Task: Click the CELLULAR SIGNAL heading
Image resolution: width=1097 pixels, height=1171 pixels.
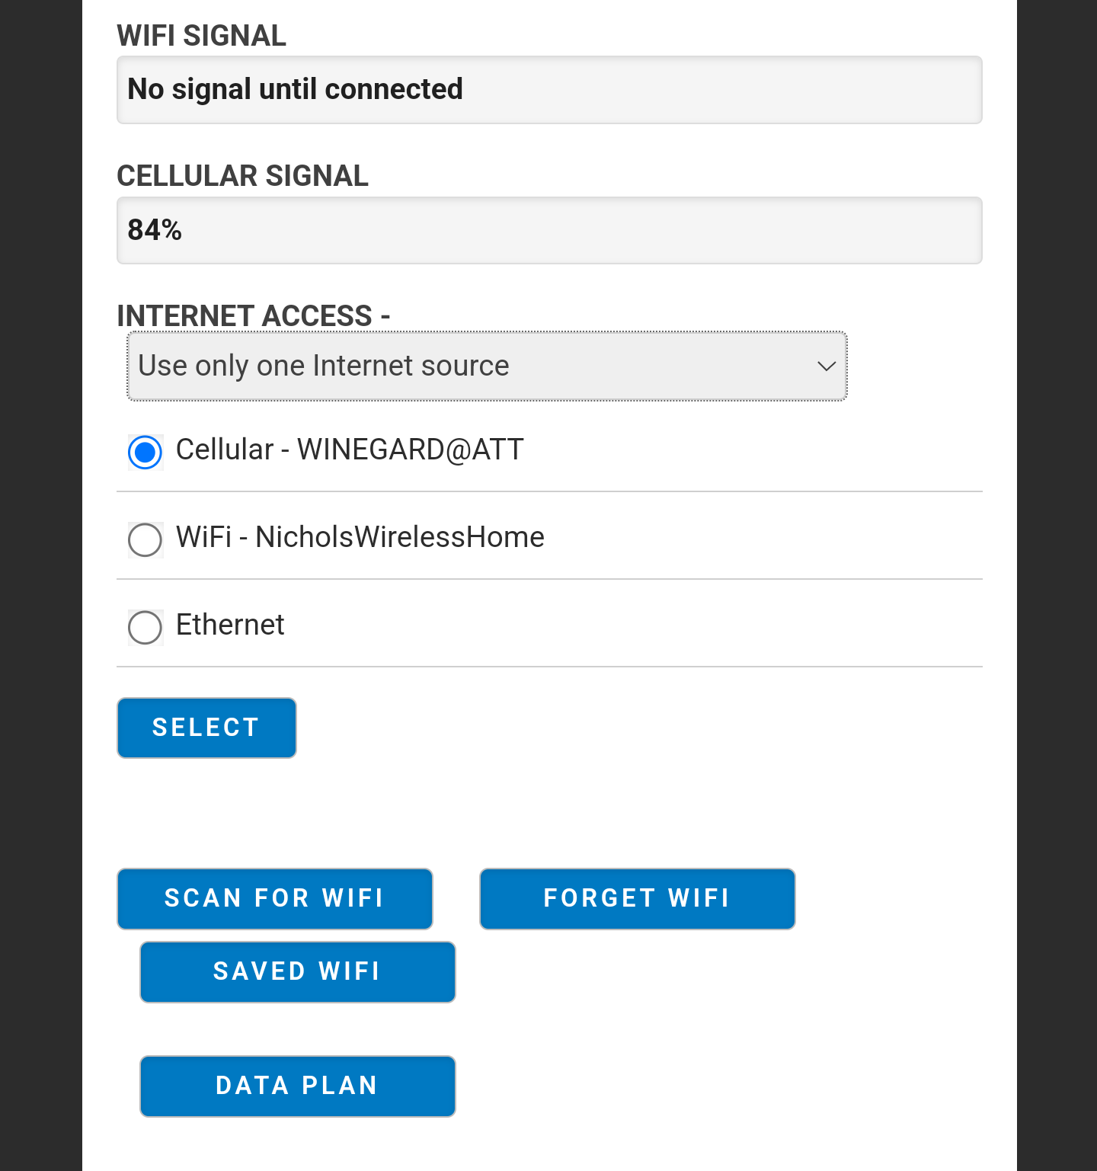Action: [243, 176]
